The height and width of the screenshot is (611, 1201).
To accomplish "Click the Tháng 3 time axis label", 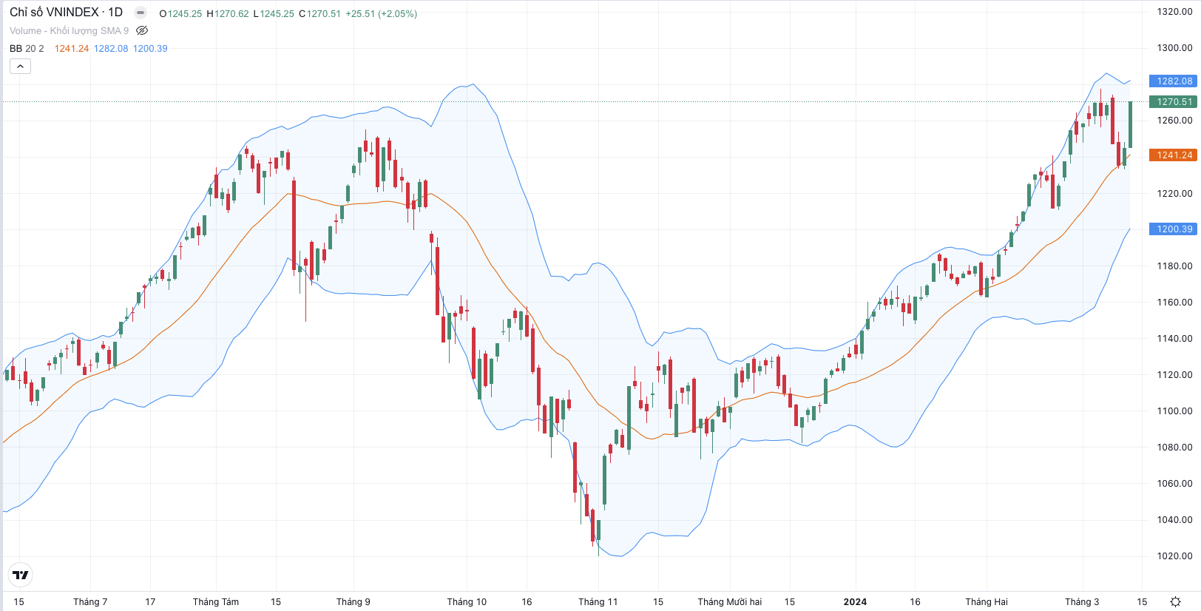I will [1082, 601].
